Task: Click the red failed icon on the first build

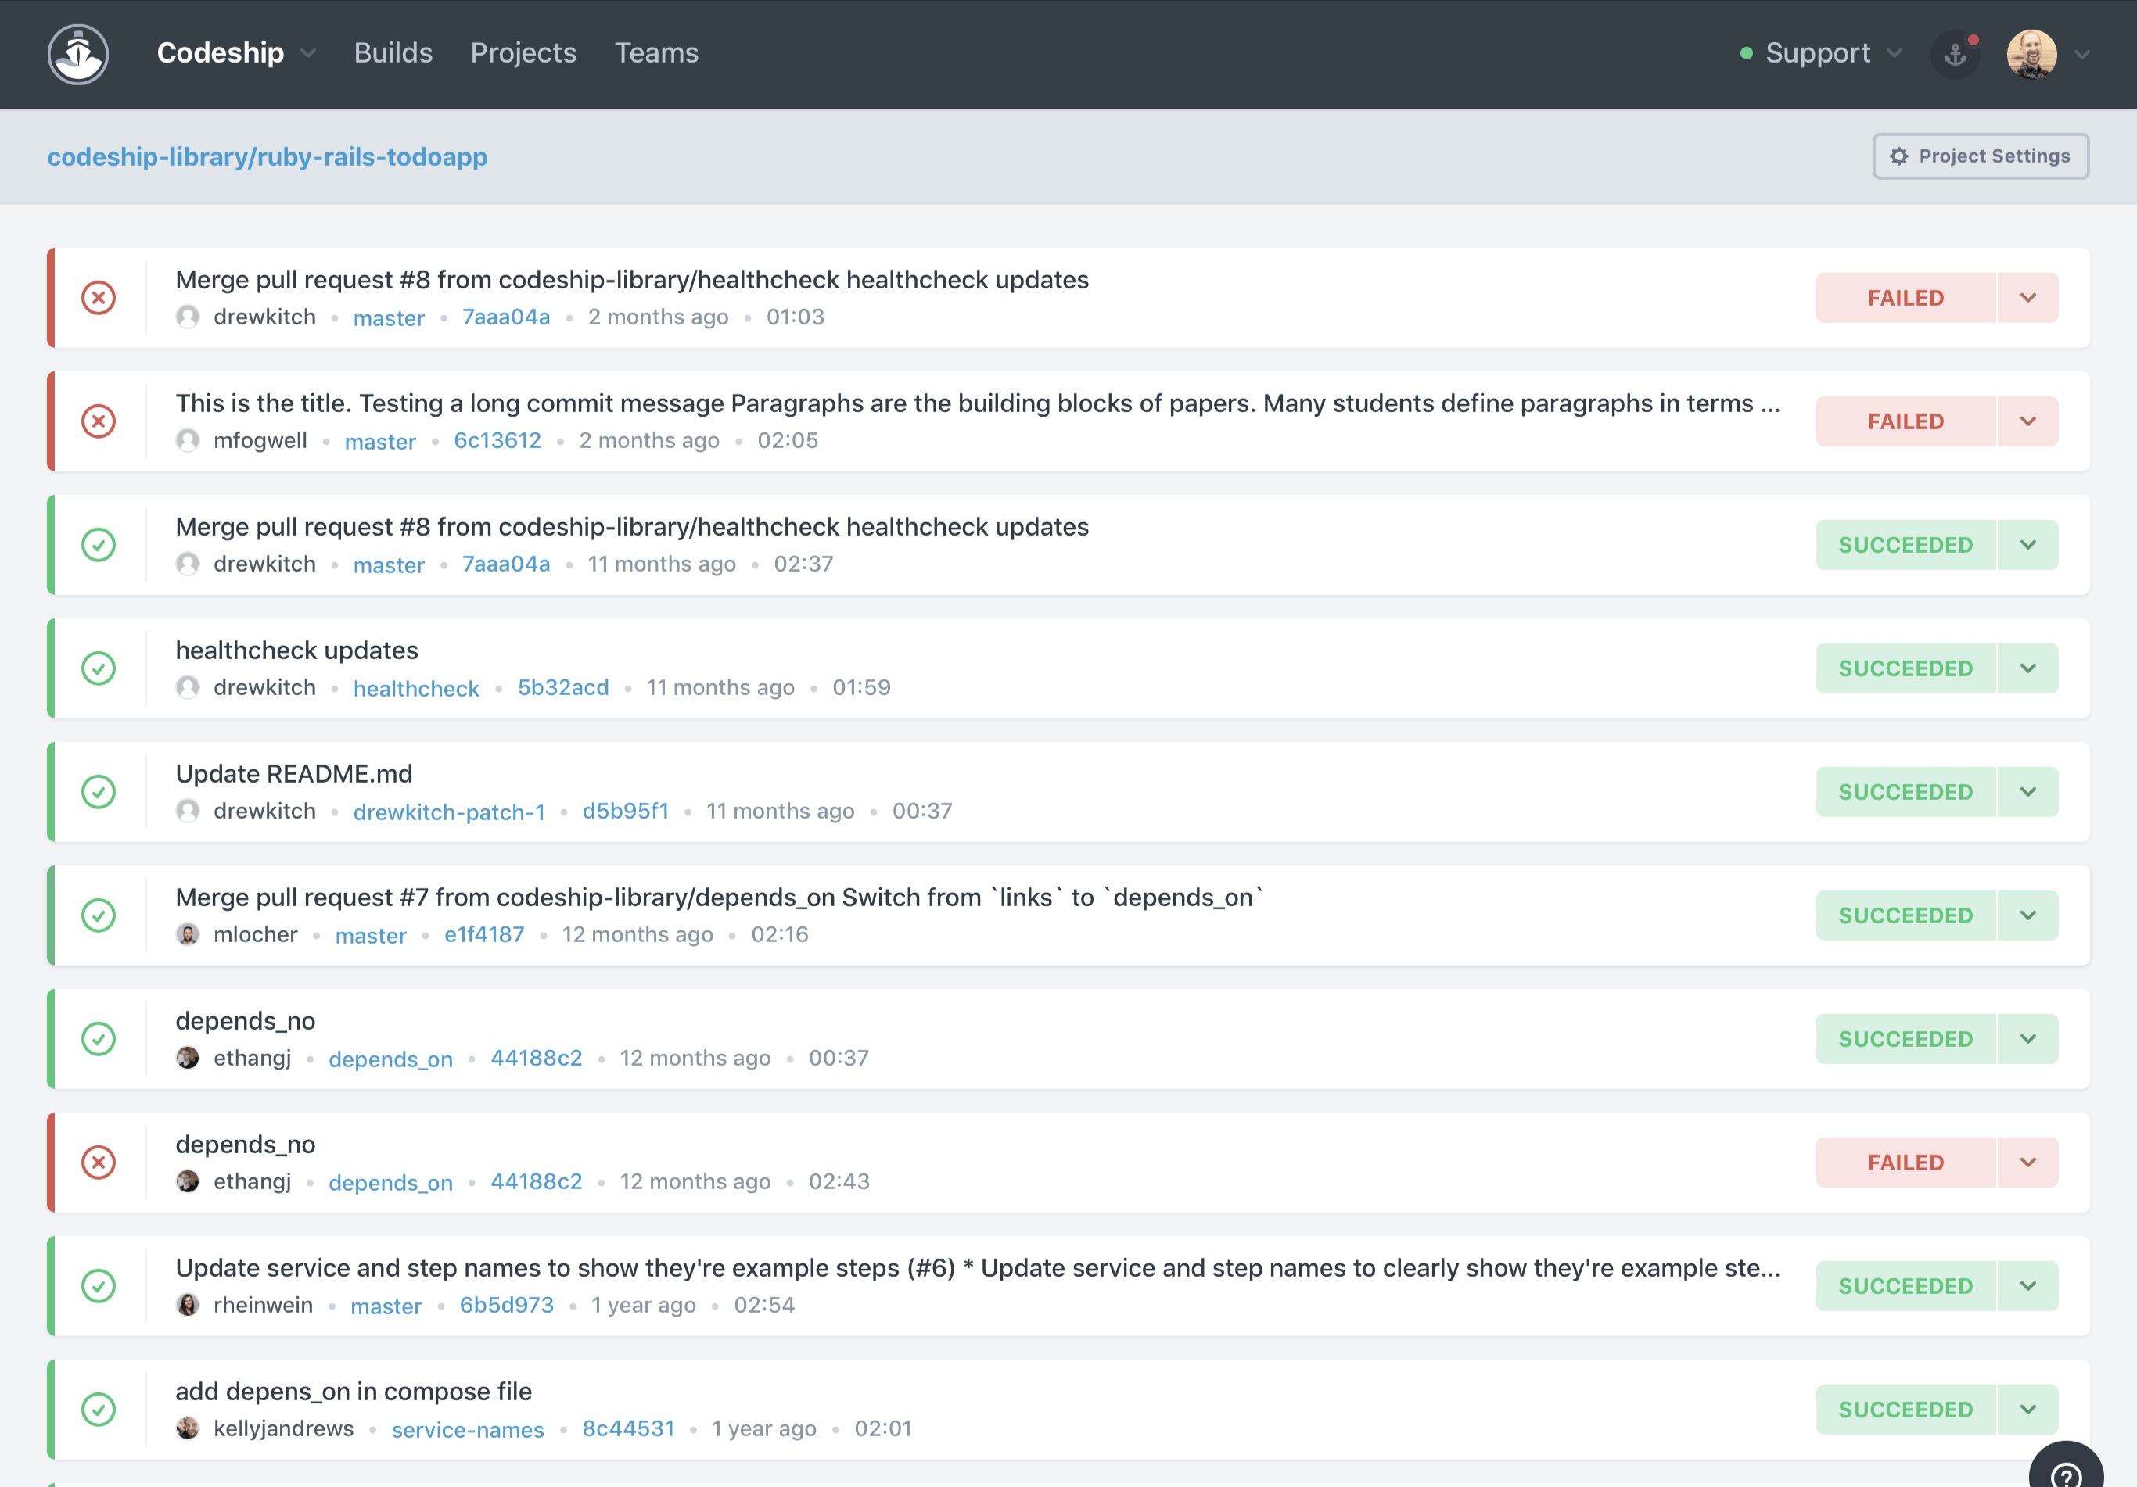Action: (x=99, y=298)
